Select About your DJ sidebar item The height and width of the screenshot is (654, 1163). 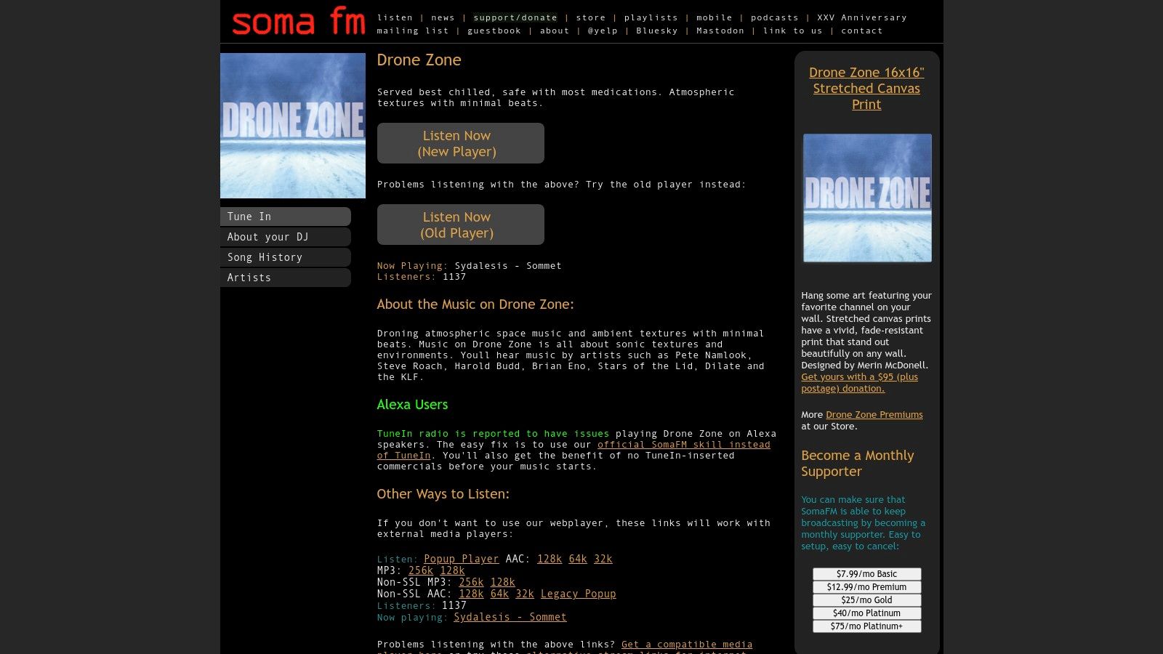(x=286, y=237)
